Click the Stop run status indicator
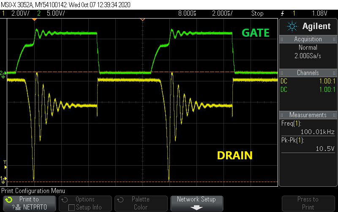 257,13
